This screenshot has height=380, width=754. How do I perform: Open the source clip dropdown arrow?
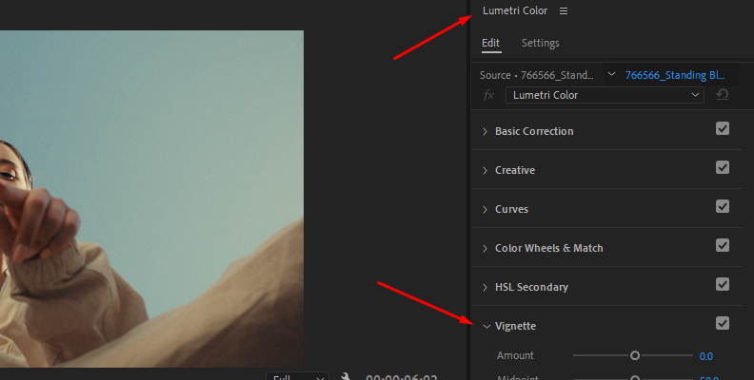point(611,74)
